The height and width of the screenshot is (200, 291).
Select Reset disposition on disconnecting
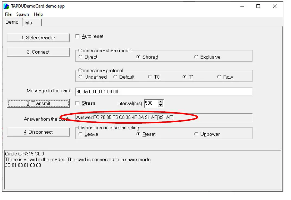138,134
